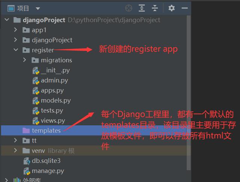
Task: Click the tests.py Python file icon
Action: (36, 111)
